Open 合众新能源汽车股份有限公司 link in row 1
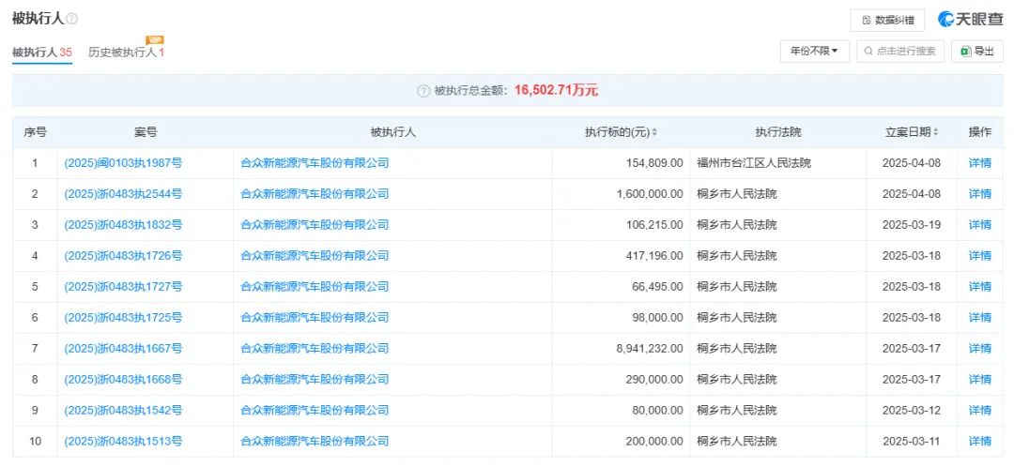The width and height of the screenshot is (1014, 467). [315, 163]
